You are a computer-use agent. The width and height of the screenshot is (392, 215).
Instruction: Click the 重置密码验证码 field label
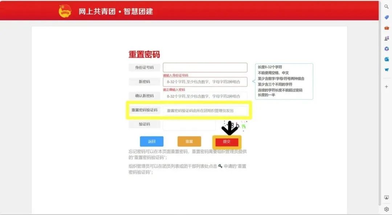tap(144, 110)
